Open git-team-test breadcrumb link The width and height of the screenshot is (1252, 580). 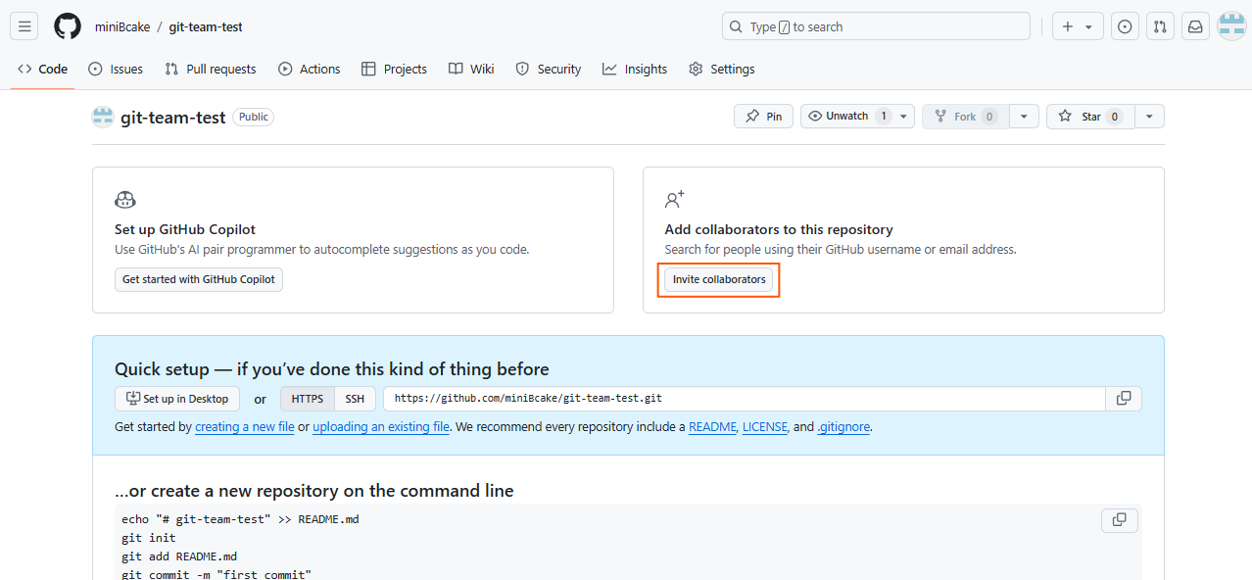coord(206,26)
